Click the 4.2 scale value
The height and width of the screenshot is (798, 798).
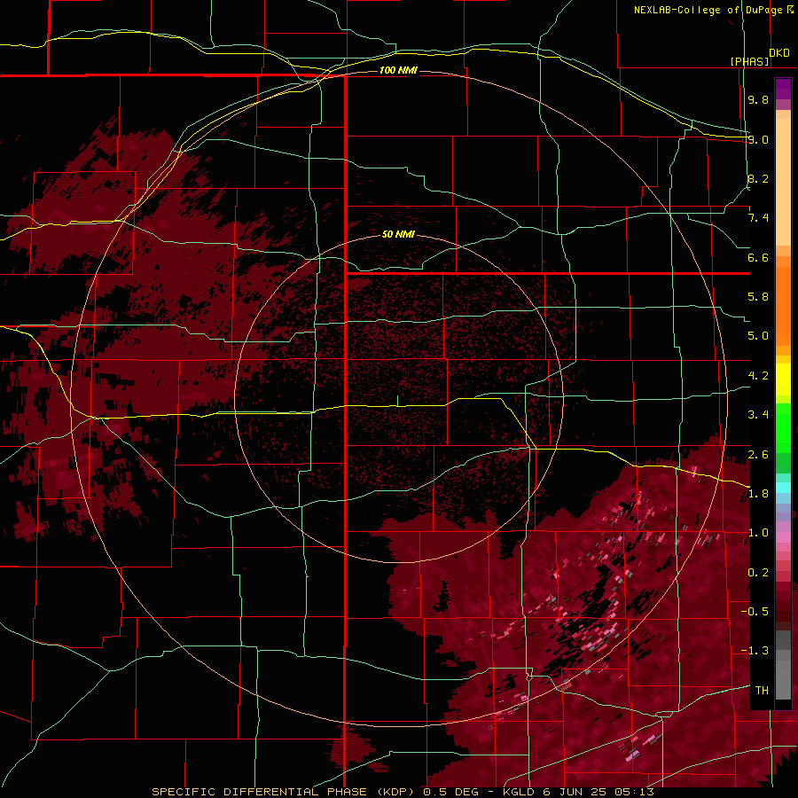coord(758,376)
